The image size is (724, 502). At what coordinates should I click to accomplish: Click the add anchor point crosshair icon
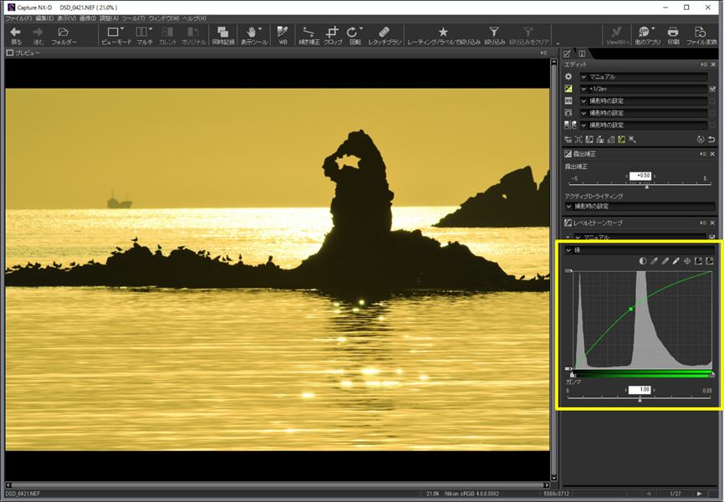[687, 261]
